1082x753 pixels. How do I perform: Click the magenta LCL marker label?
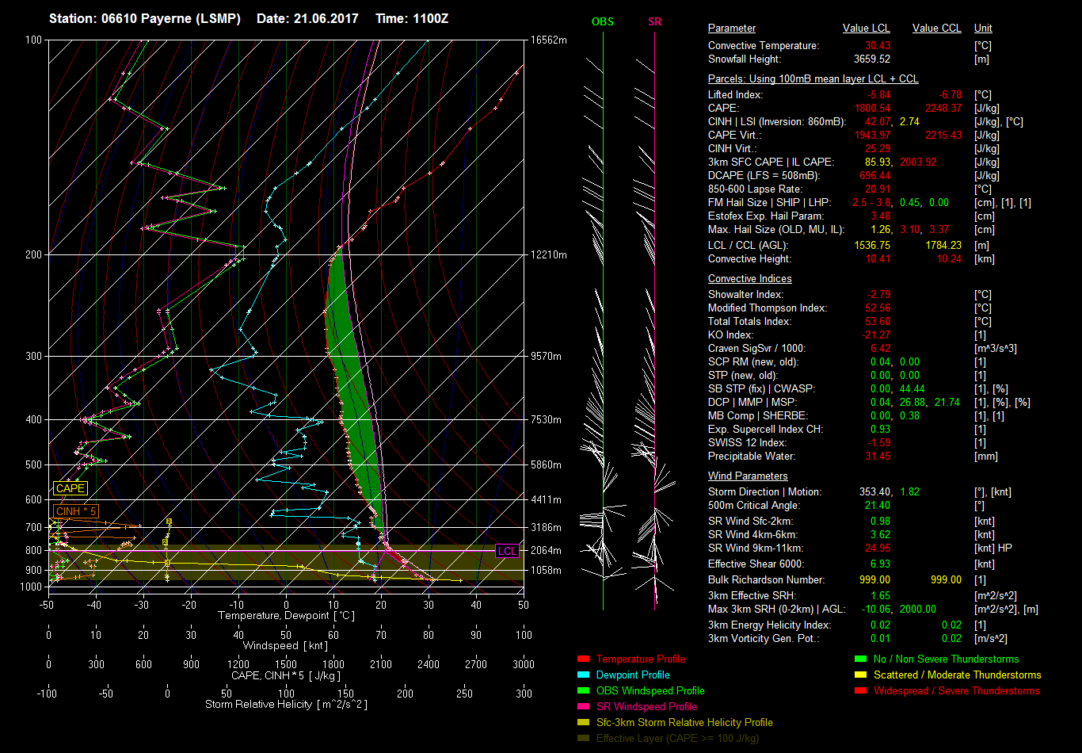click(x=507, y=551)
